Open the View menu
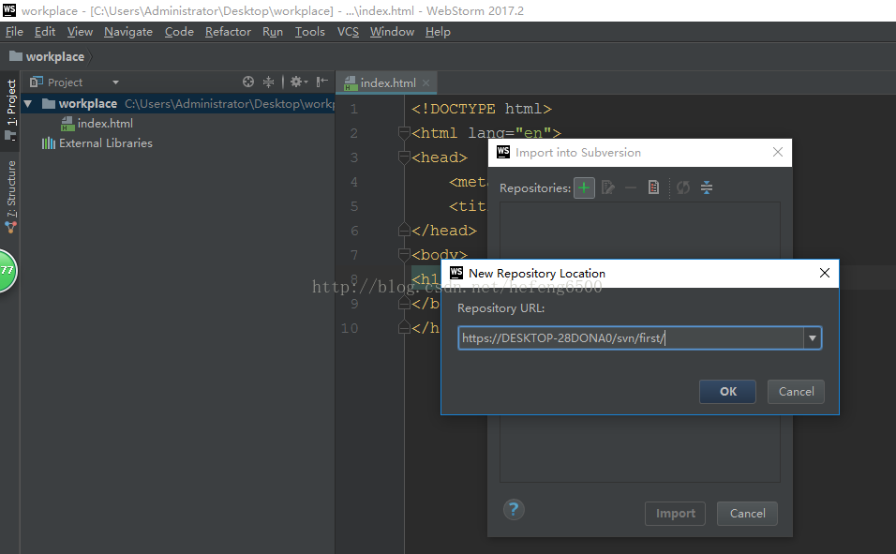The height and width of the screenshot is (554, 896). click(x=80, y=32)
